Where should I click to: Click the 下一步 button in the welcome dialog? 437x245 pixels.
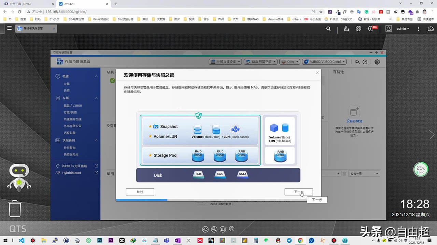pos(299,192)
